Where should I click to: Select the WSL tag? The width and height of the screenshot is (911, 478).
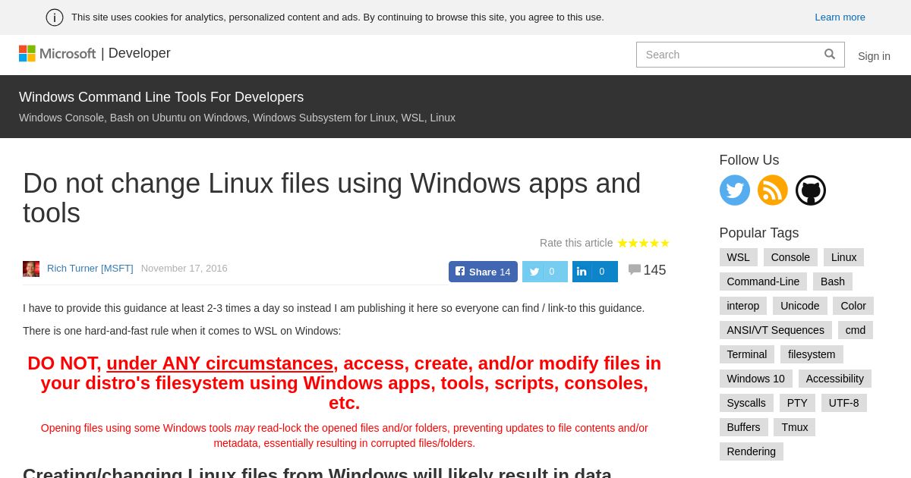tap(738, 257)
